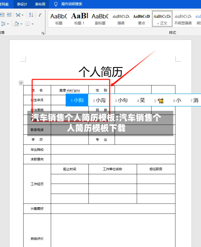
Task: Click the Shading paint bucket icon
Action: pyautogui.click(x=16, y=24)
